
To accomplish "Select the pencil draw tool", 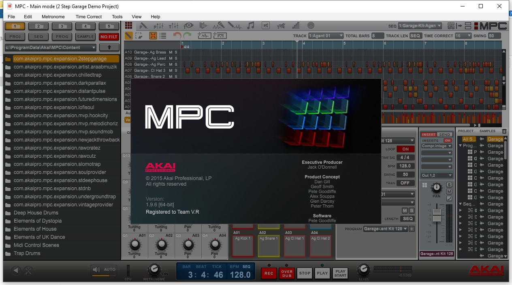I will [128, 36].
